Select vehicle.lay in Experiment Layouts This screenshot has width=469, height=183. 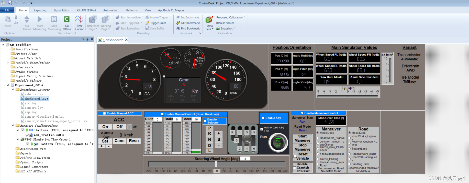pos(34,94)
